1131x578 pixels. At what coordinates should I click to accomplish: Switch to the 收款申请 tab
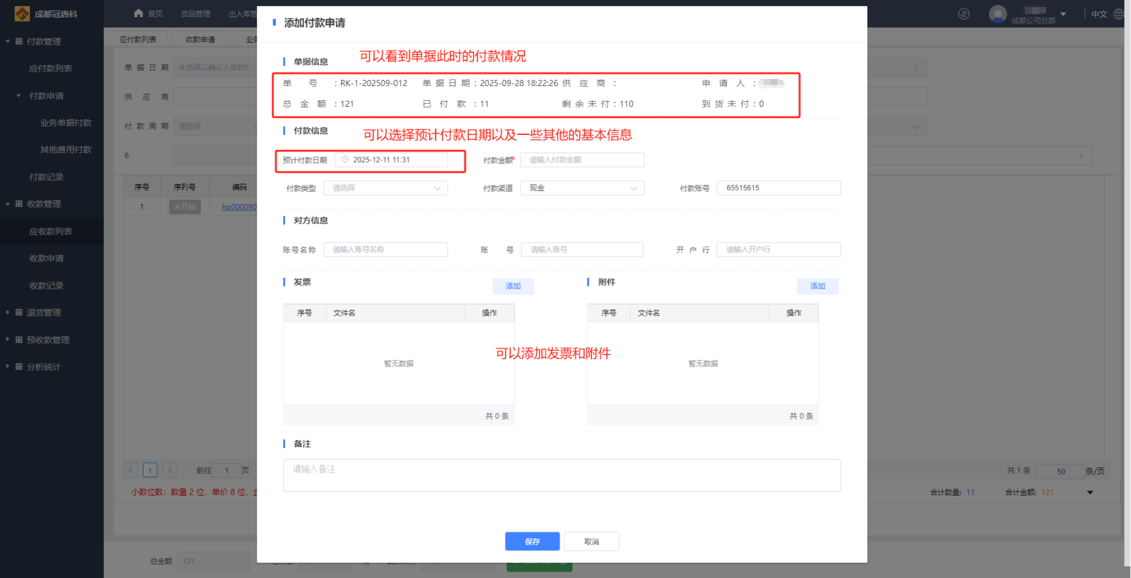[200, 39]
